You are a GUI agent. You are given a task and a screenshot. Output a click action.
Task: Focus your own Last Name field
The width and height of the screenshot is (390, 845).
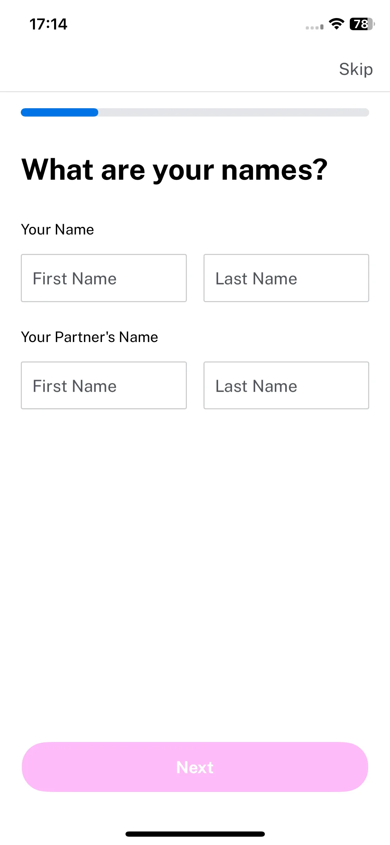click(286, 278)
